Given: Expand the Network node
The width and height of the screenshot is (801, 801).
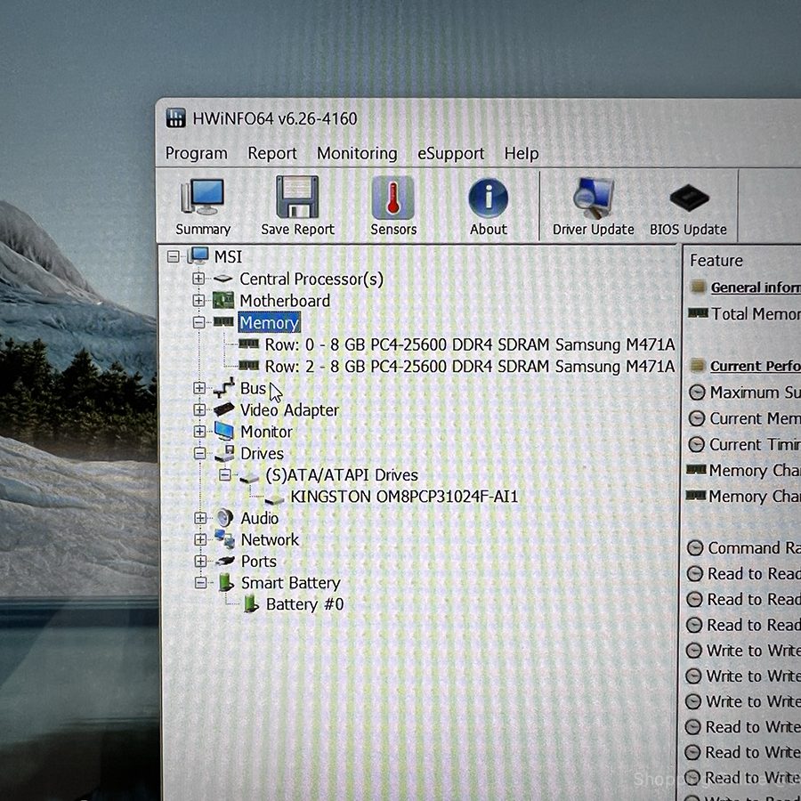Looking at the screenshot, I should (200, 539).
